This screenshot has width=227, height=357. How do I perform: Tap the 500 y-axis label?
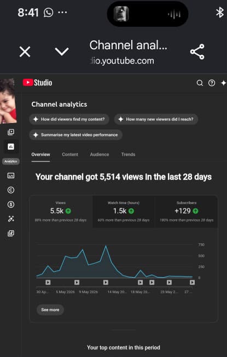coord(201,256)
